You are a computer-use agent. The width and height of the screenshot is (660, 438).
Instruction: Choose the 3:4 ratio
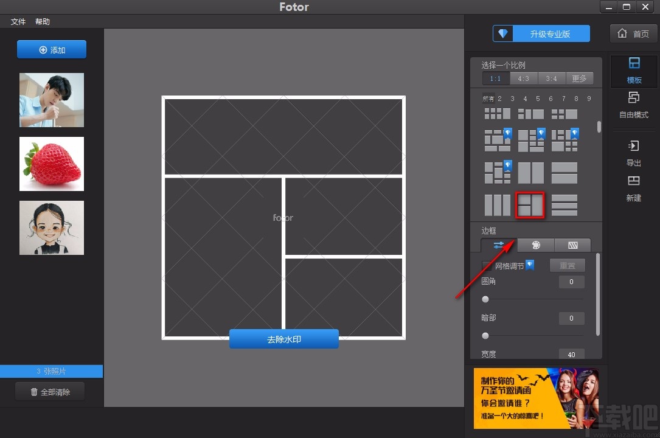coord(551,78)
